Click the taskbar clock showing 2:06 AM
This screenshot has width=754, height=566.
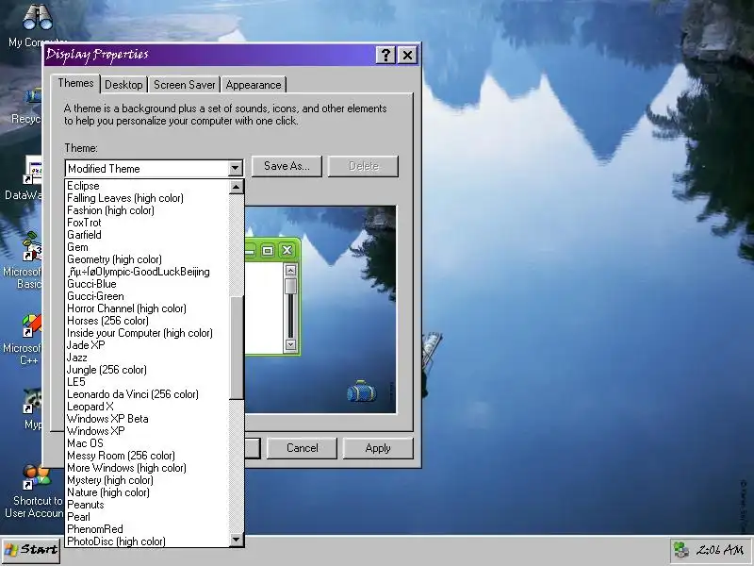pyautogui.click(x=720, y=550)
